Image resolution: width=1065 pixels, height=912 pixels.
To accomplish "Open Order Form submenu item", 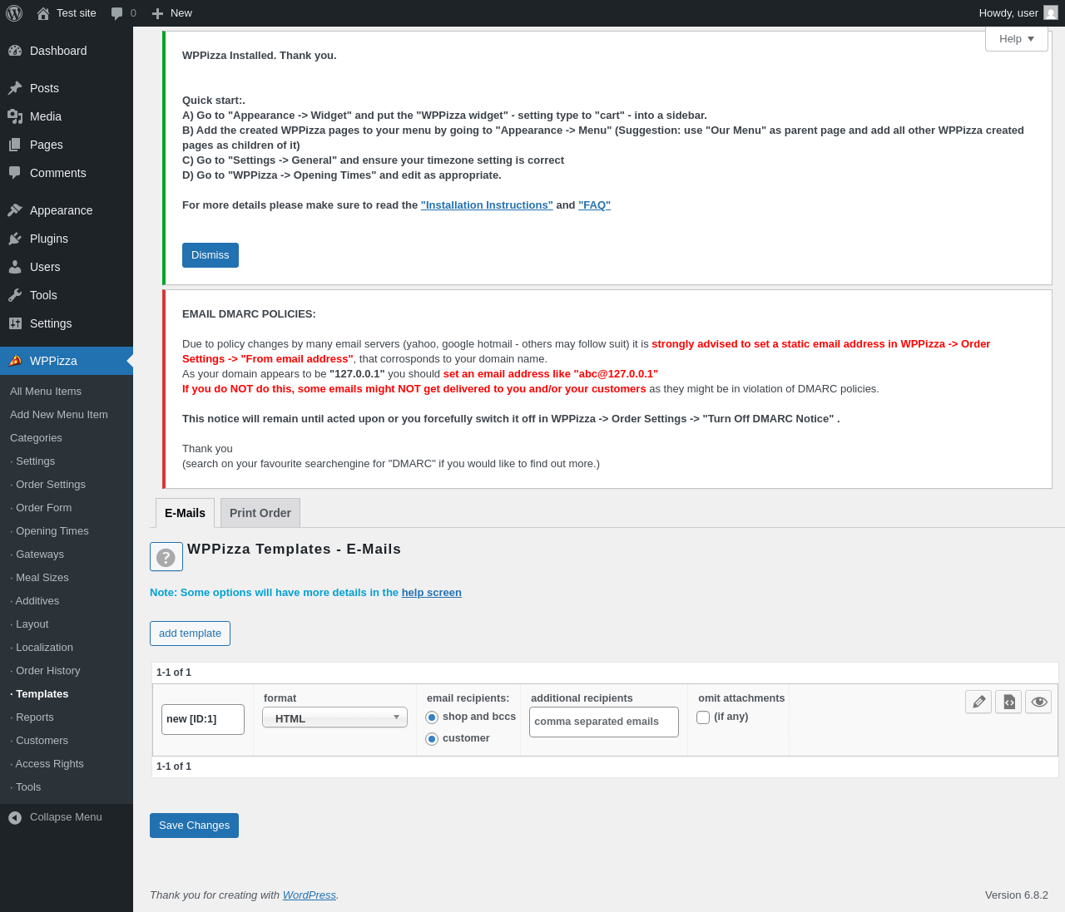I will pyautogui.click(x=42, y=508).
